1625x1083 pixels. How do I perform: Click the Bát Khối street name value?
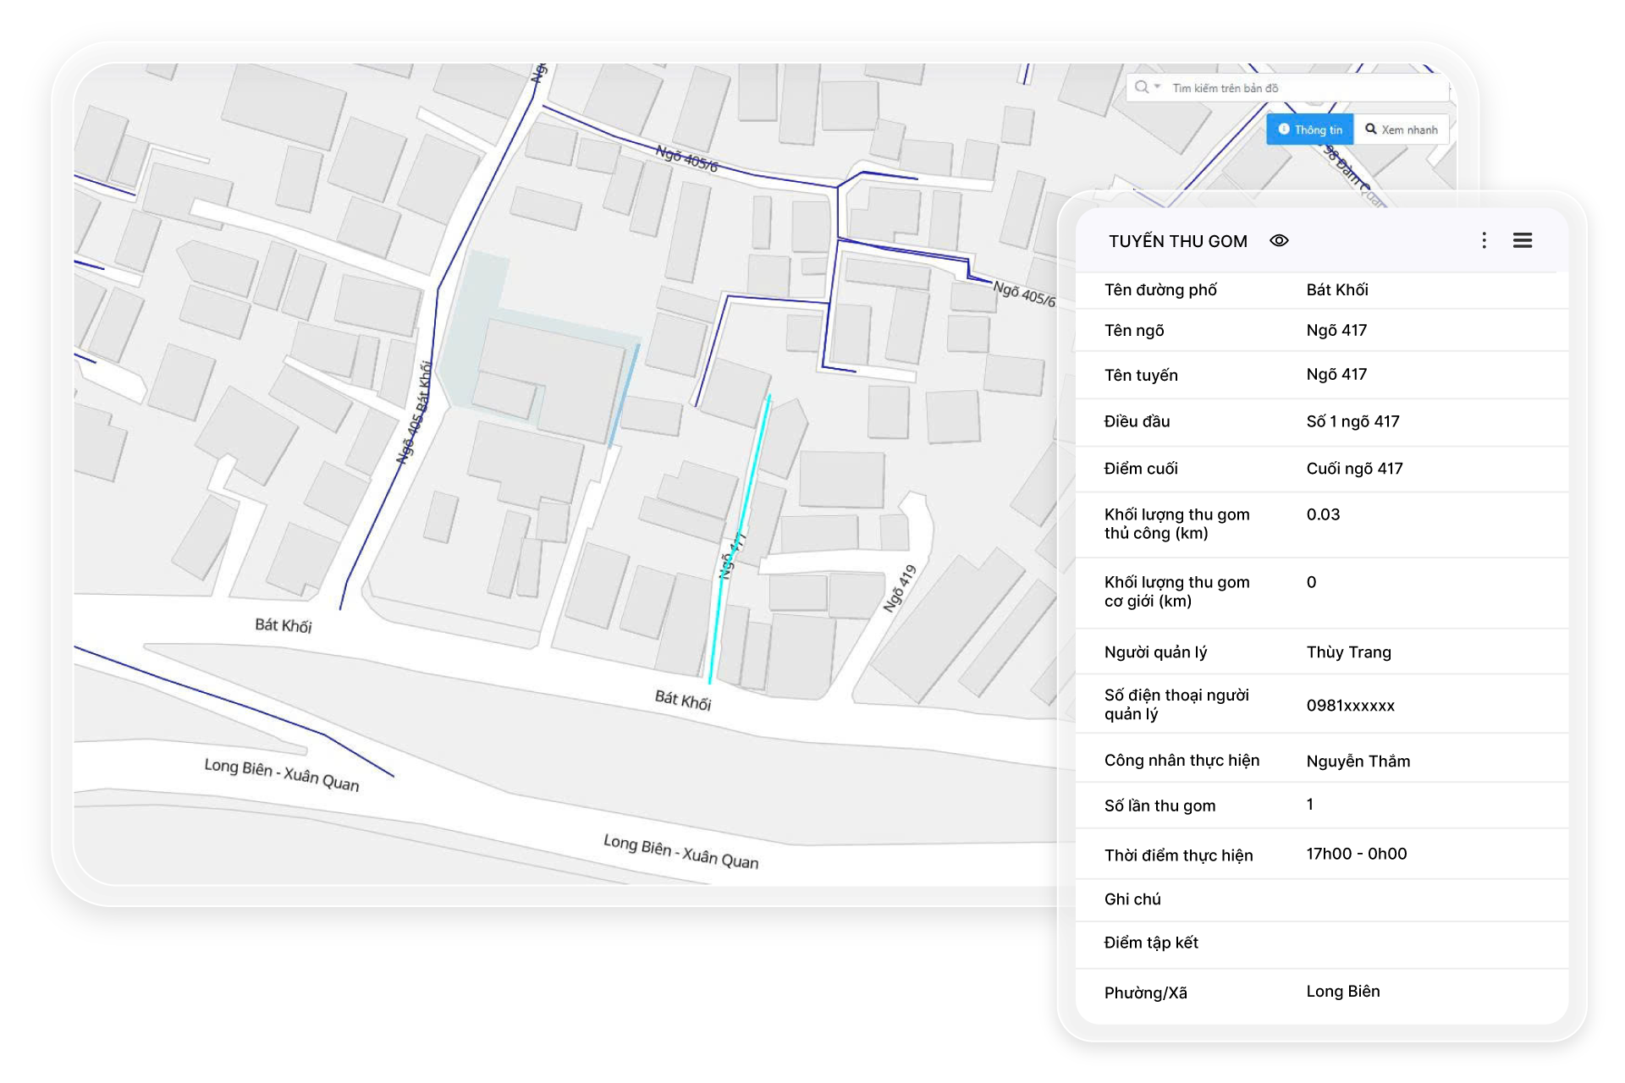1336,290
